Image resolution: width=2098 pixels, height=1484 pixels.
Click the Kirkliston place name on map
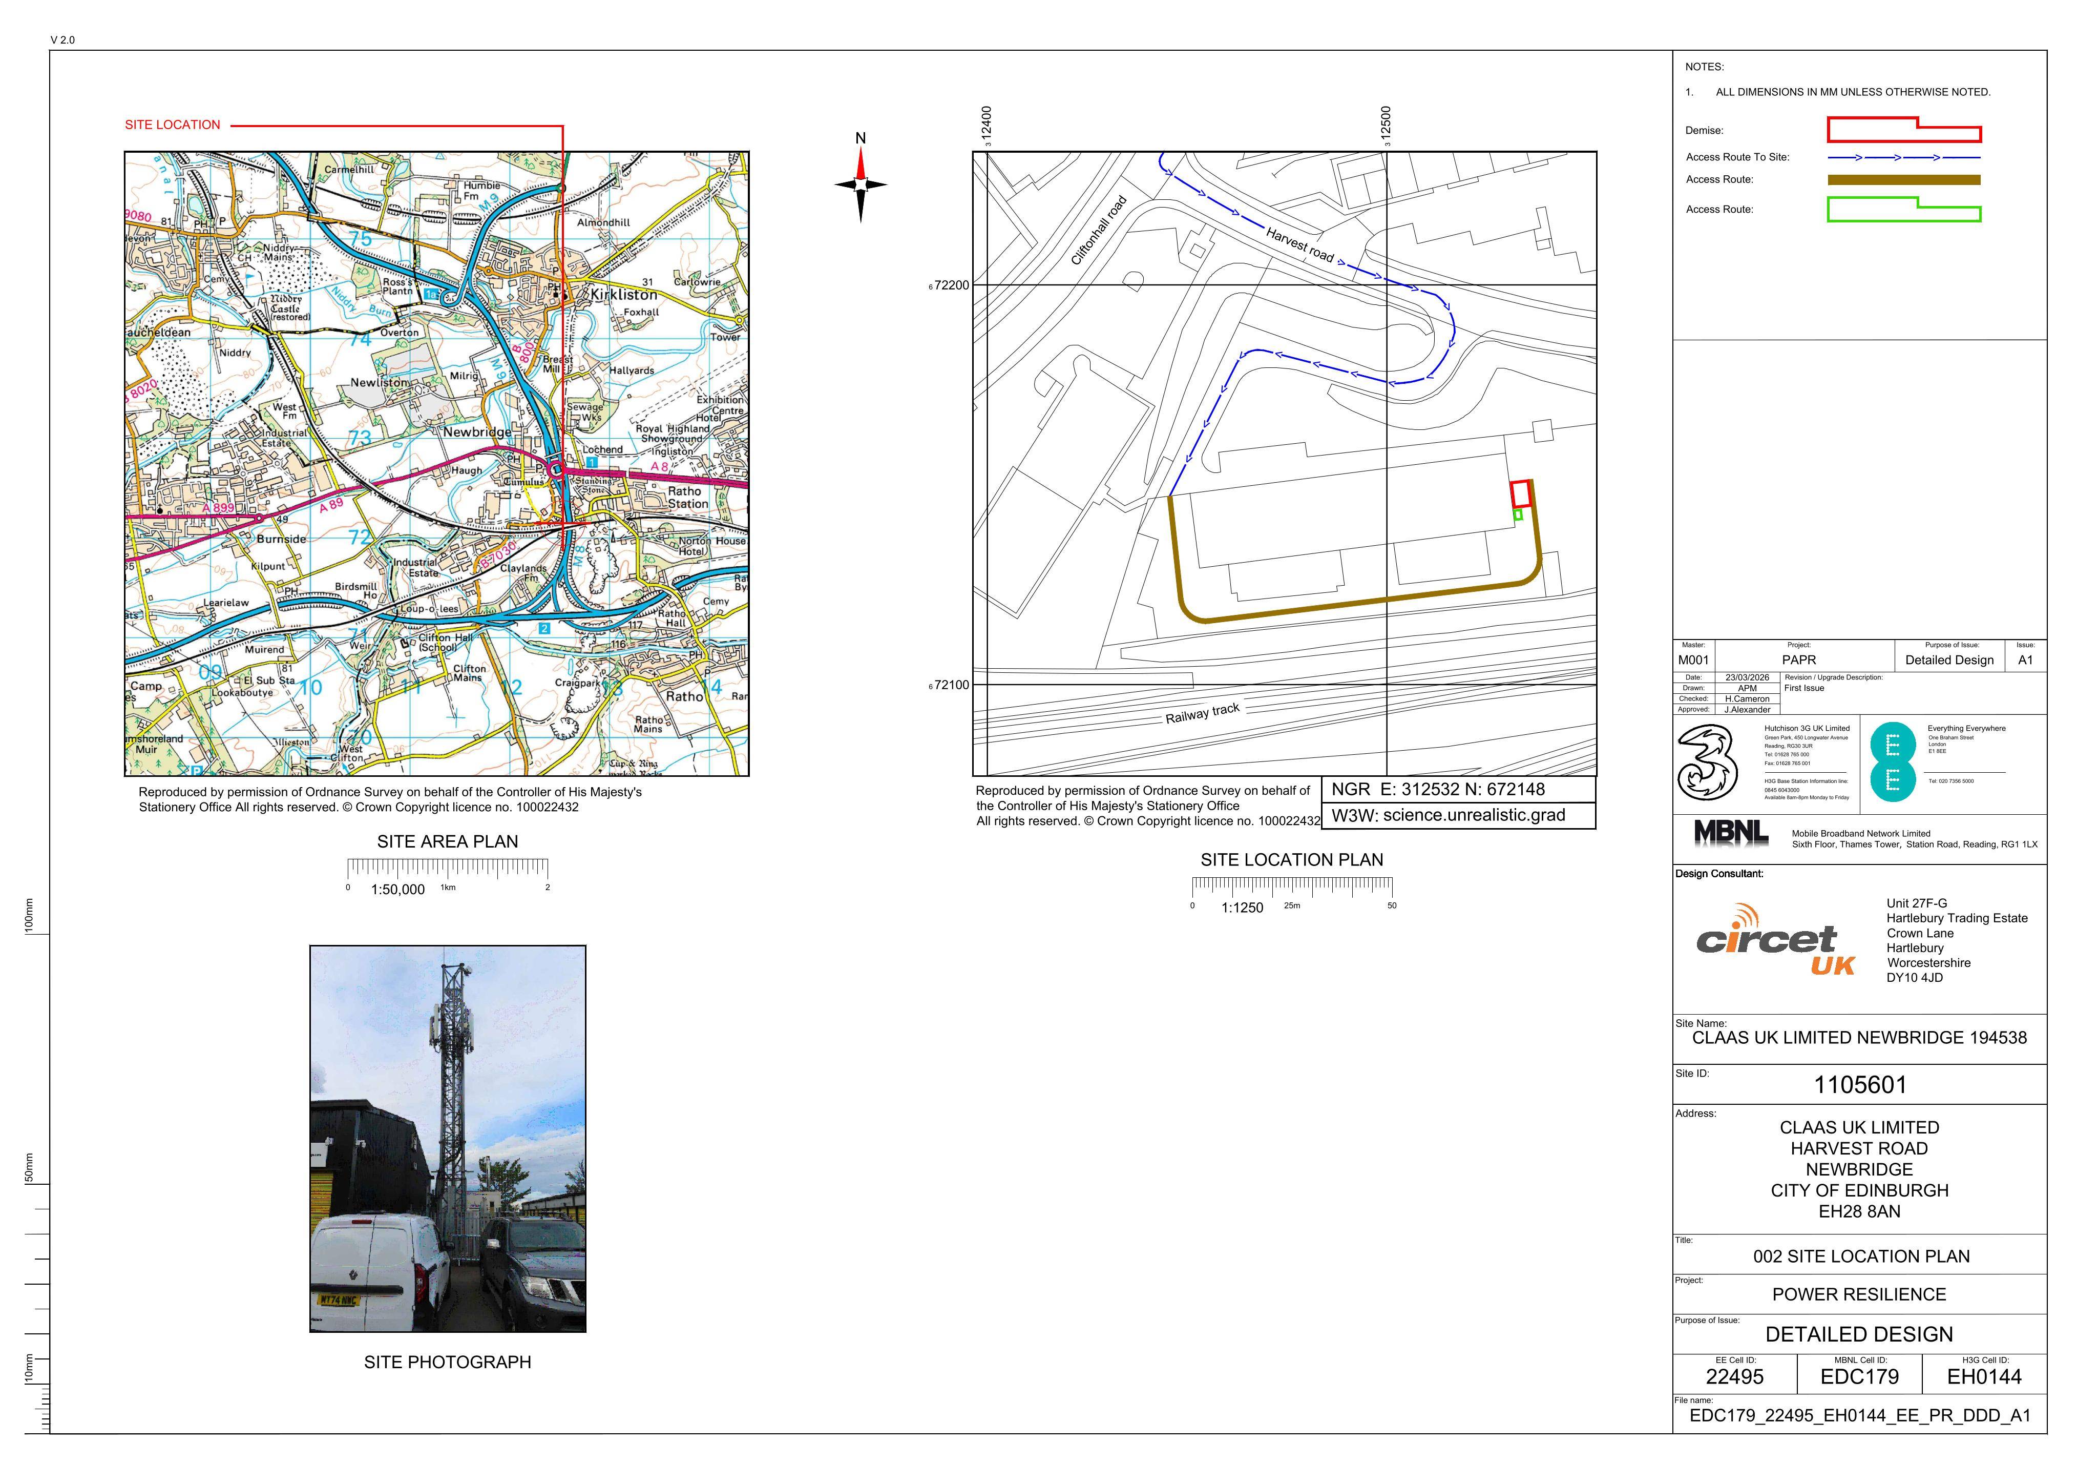[623, 295]
